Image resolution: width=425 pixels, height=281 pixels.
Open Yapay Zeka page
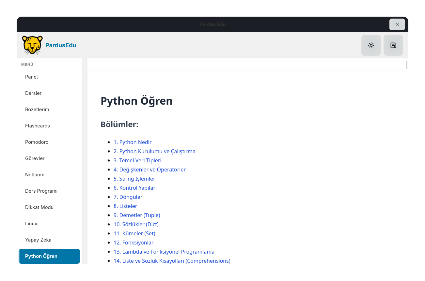(x=49, y=240)
